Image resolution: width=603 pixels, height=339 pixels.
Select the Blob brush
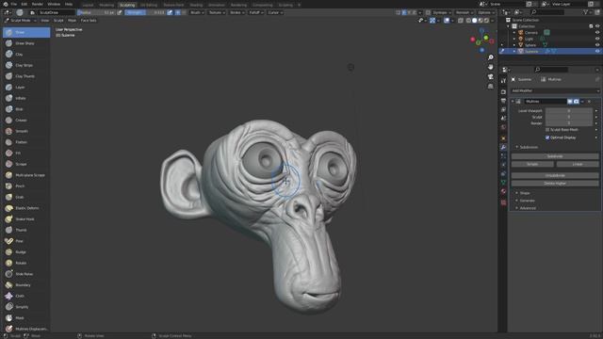pos(26,109)
